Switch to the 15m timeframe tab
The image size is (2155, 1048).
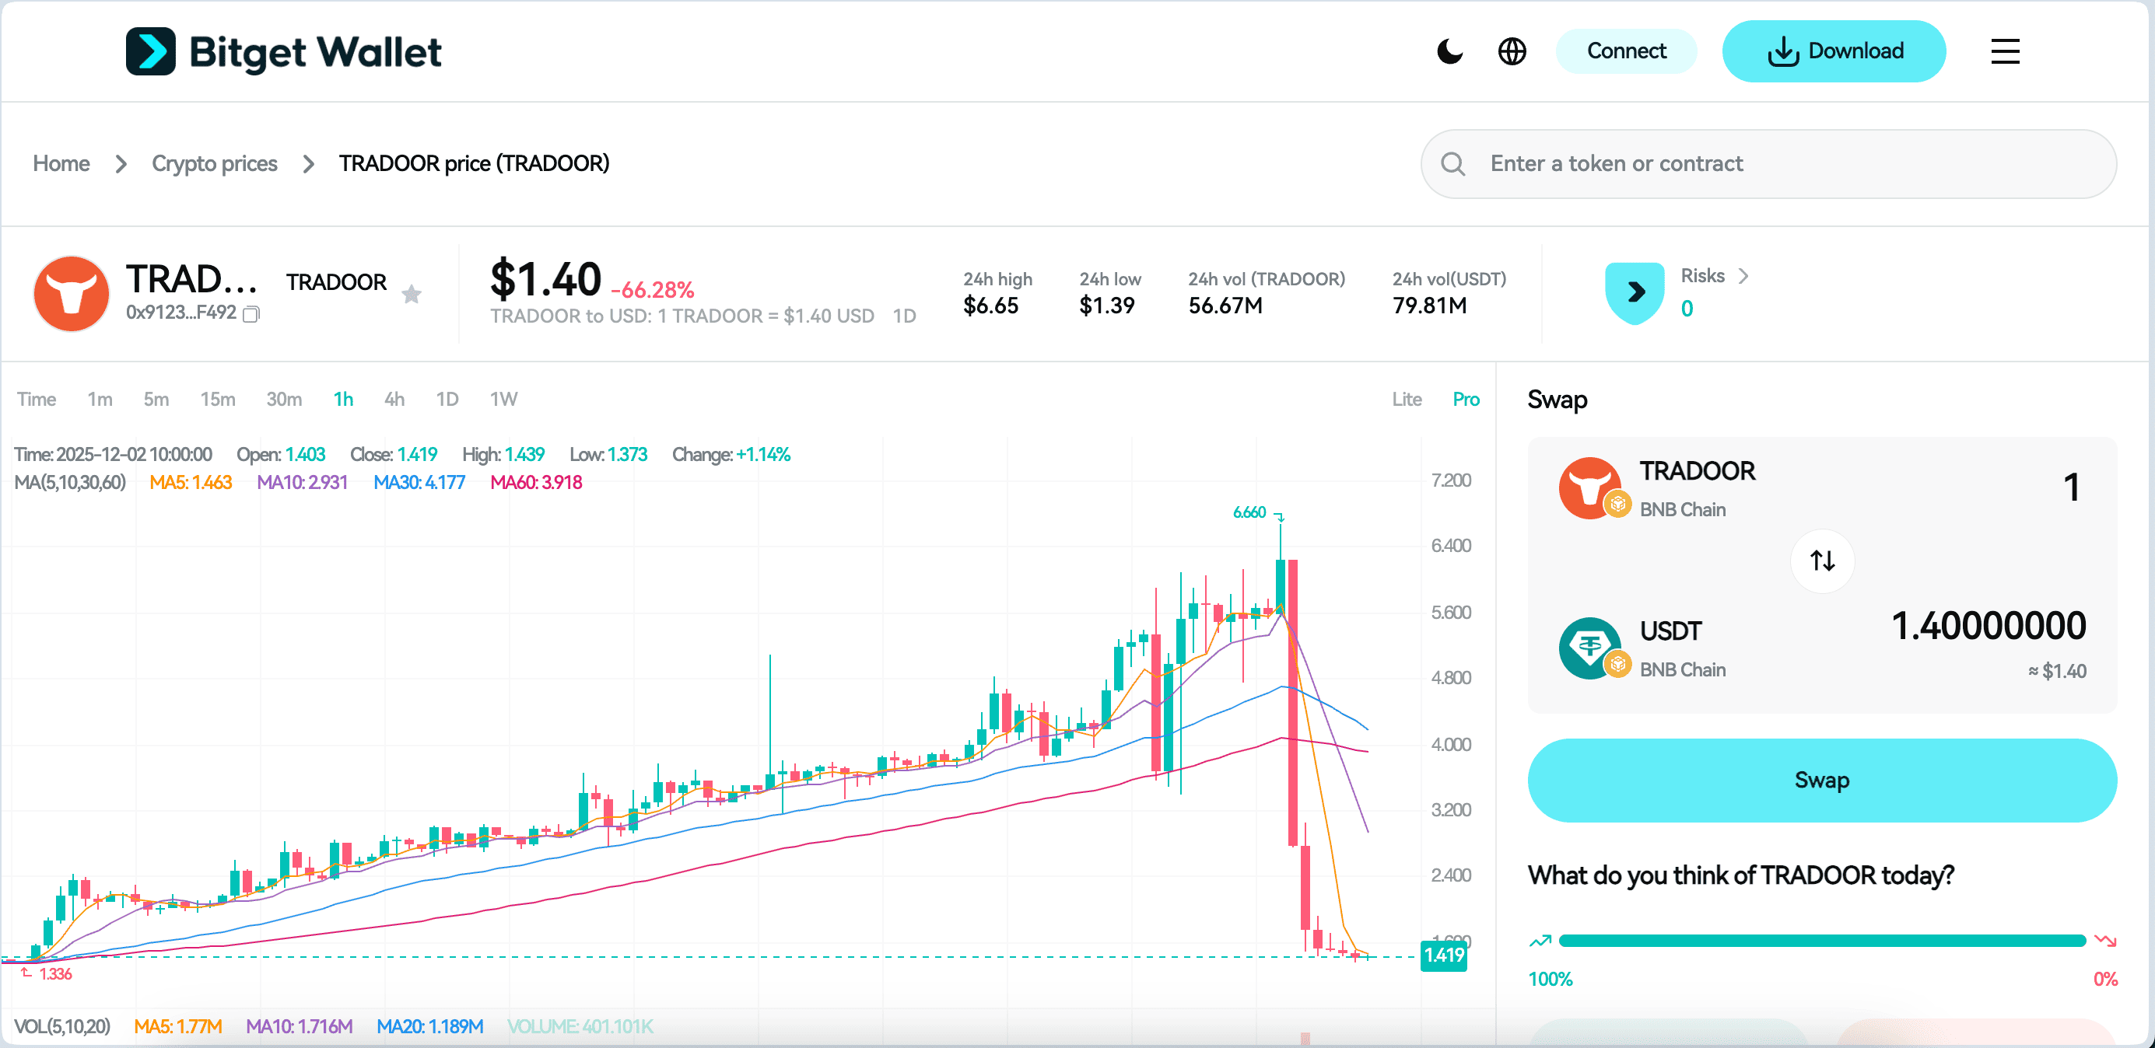218,399
